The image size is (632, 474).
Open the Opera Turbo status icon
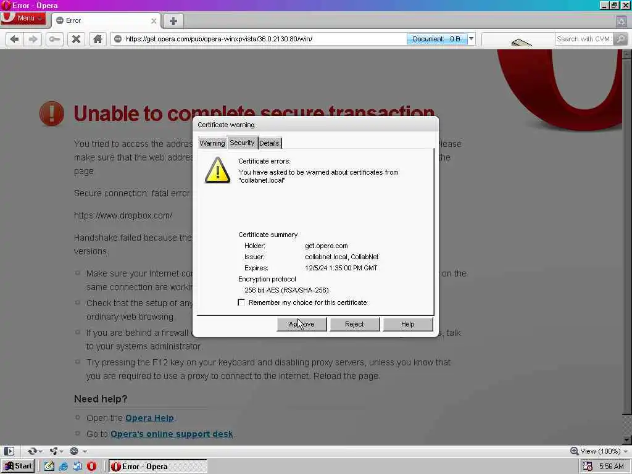point(74,451)
